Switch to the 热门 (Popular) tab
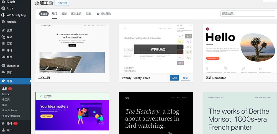The width and height of the screenshot is (277, 134). (x=54, y=14)
